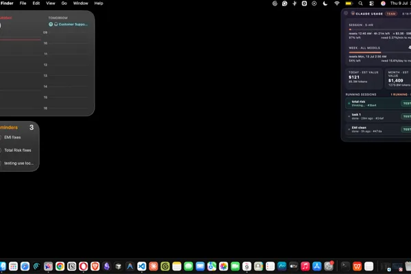Screen dimensions: 411x274
Task: Open the green spiral app in the dock
Action: click(x=165, y=266)
